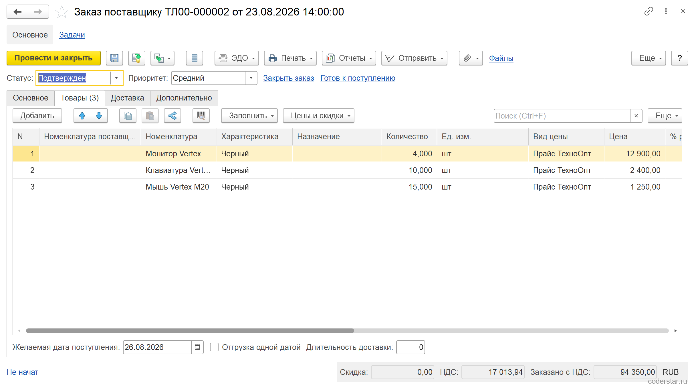
Task: Click the back navigation arrow
Action: click(17, 12)
